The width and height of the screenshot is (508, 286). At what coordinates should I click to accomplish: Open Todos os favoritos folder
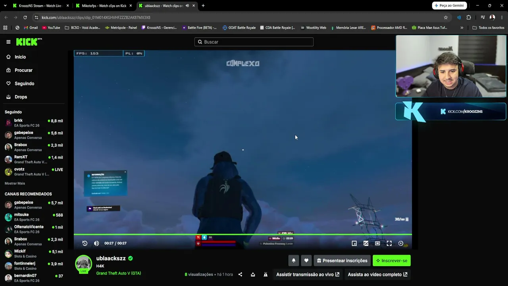tap(488, 28)
